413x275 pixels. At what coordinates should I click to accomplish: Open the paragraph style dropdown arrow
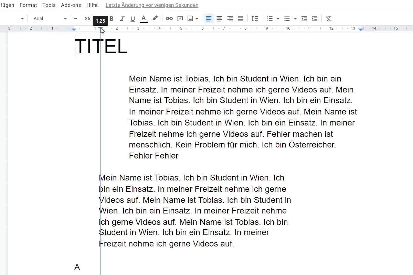[22, 19]
